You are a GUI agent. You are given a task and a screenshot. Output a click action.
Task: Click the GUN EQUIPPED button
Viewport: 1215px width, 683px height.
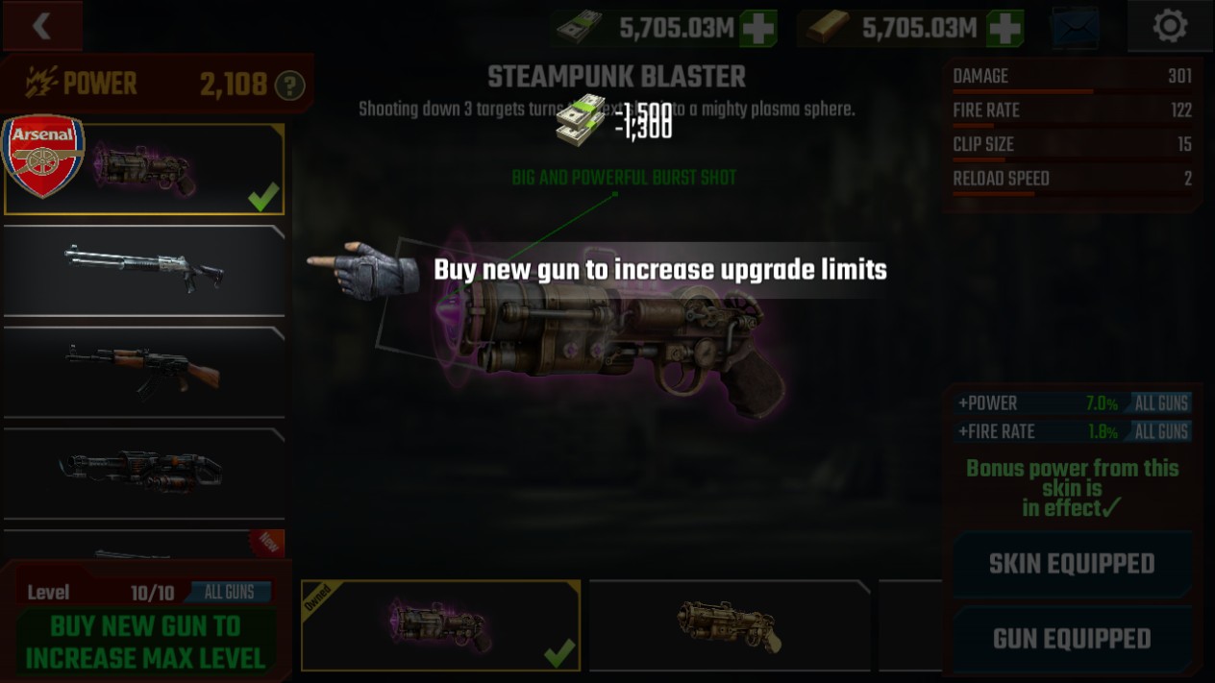click(x=1072, y=639)
